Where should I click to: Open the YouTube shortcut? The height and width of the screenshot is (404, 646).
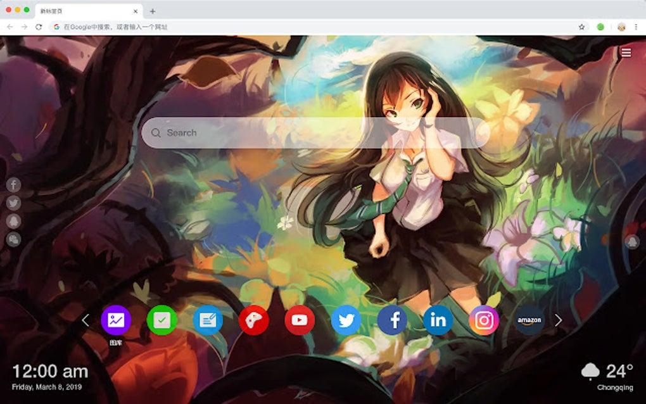point(300,320)
